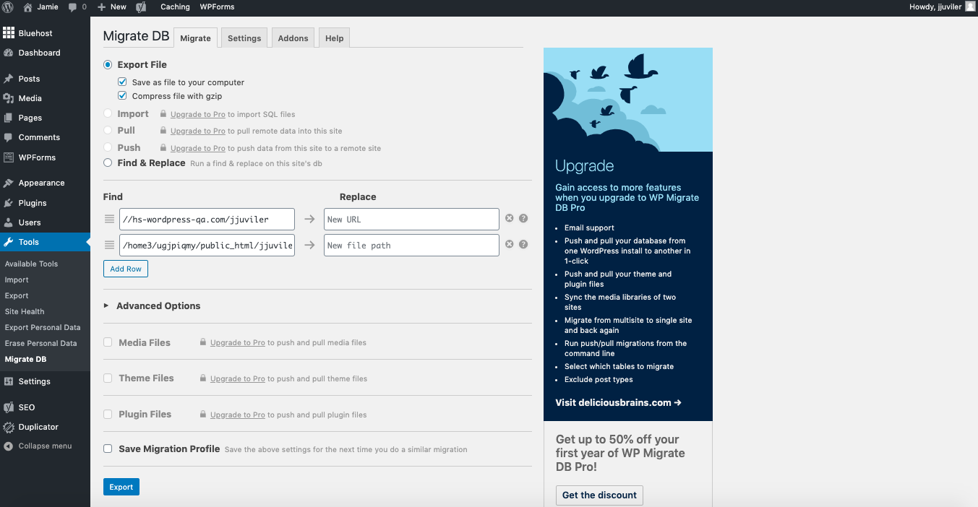This screenshot has width=978, height=507.
Task: Select the disabled Push radio button
Action: pos(108,147)
